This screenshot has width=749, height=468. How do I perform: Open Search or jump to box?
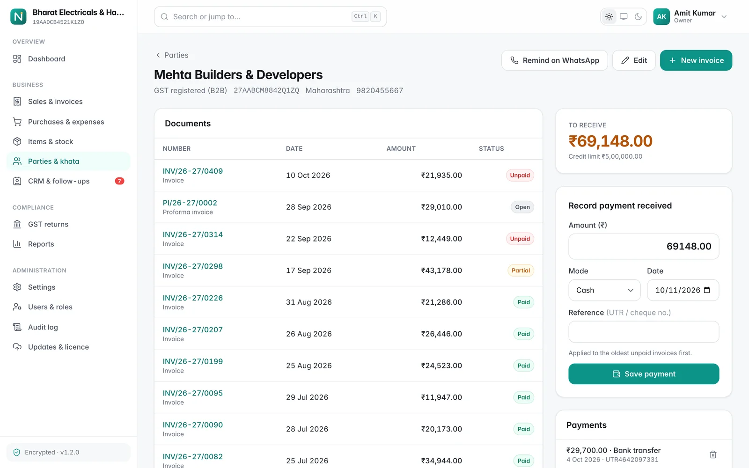pyautogui.click(x=270, y=17)
